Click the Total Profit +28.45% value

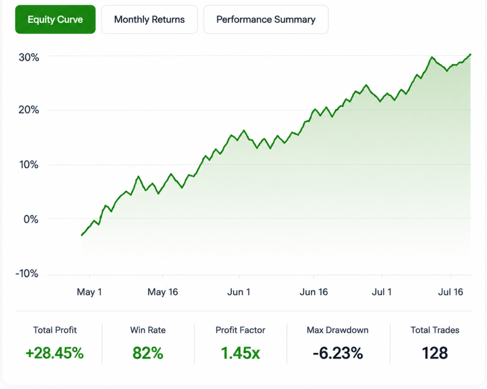pos(55,353)
